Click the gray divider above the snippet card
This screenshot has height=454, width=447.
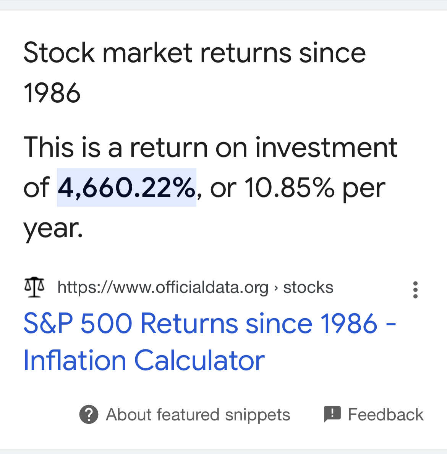coord(223,5)
